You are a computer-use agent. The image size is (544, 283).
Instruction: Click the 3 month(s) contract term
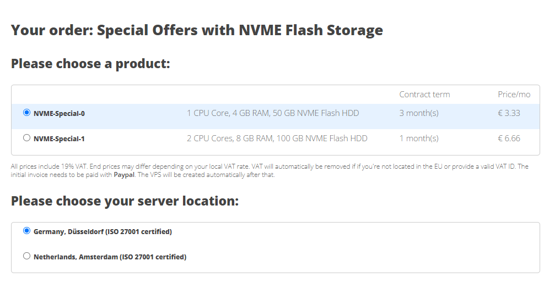pos(419,113)
